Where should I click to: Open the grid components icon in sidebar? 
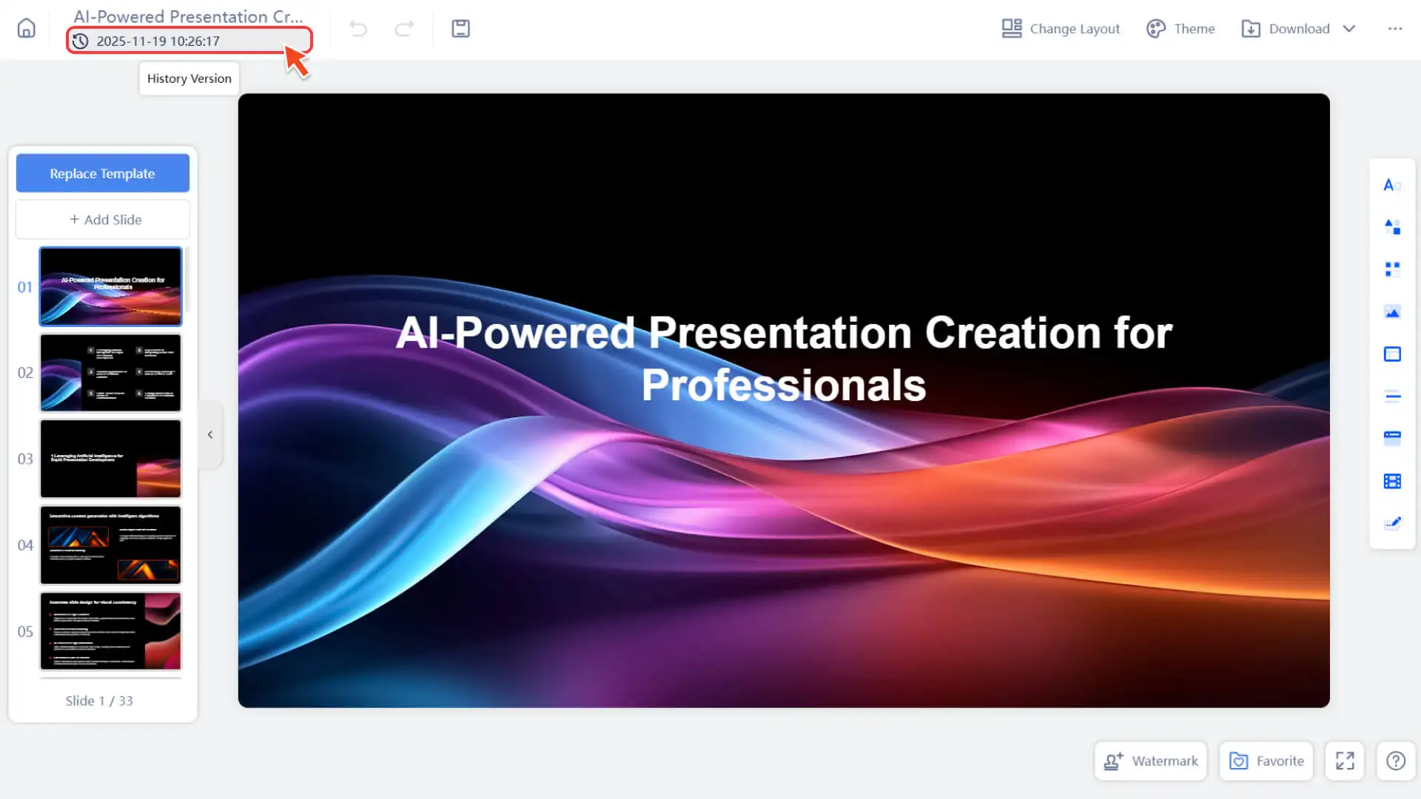[x=1391, y=269]
